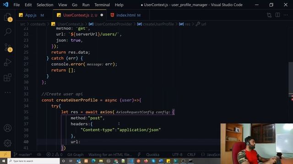The image size is (293, 164).
Task: Open Windows Start menu
Action: [4, 161]
